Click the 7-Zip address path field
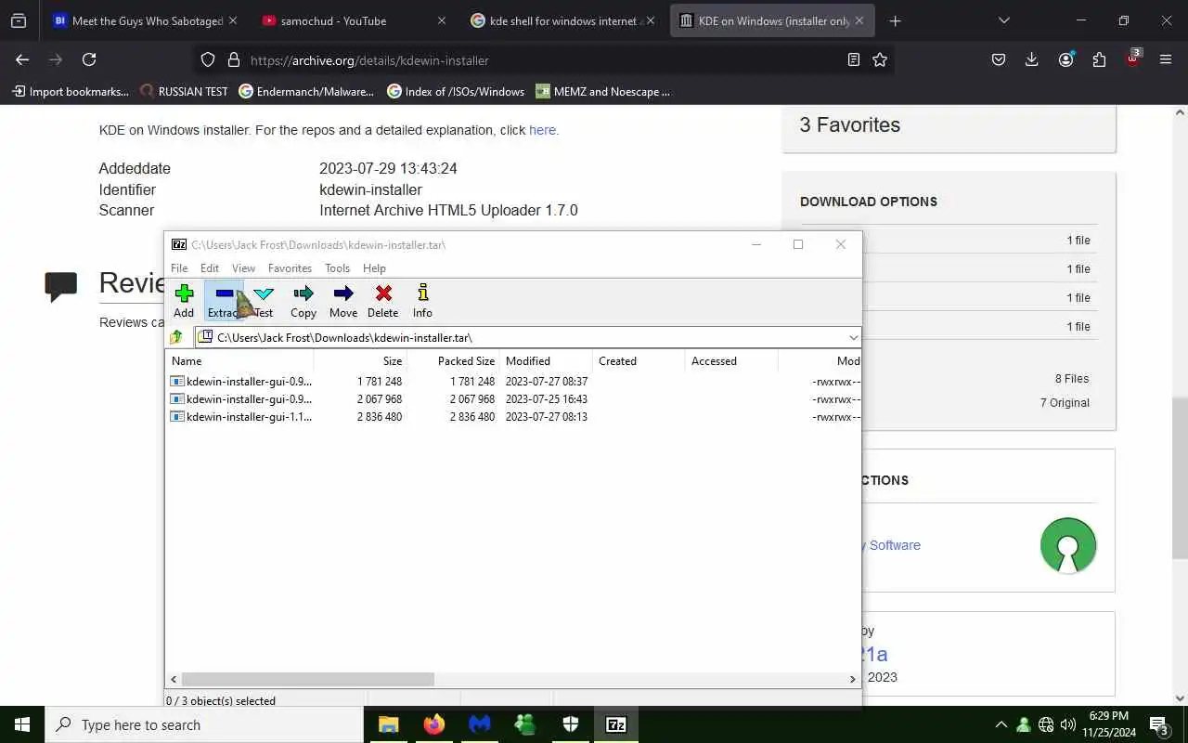 click(x=523, y=337)
